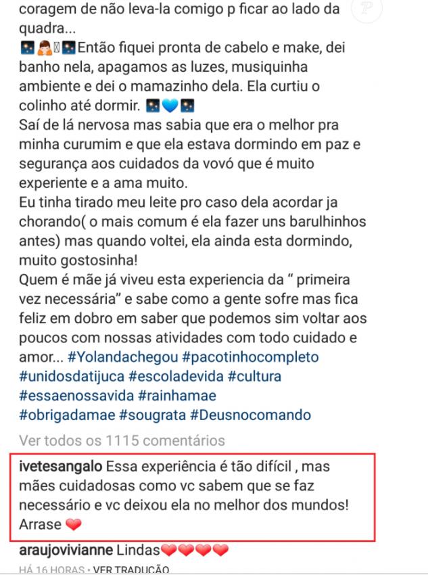Viewport: 428px width, 575px height.
Task: Expand 'Ver todos os 1115 comentários'
Action: pyautogui.click(x=122, y=440)
